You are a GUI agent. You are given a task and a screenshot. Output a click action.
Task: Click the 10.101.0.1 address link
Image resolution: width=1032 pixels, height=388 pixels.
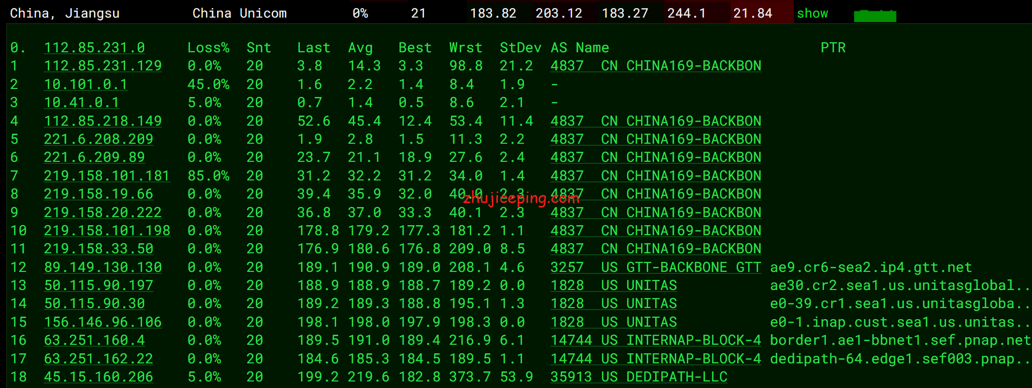tap(86, 84)
